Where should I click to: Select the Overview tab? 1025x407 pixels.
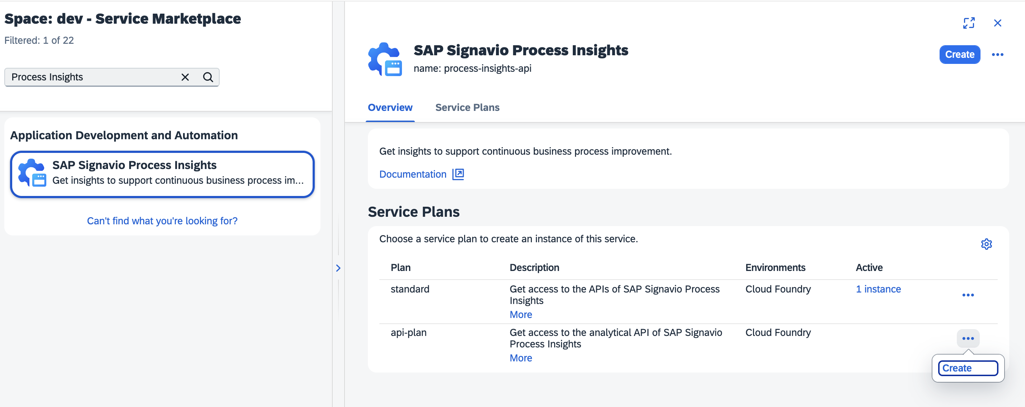pyautogui.click(x=390, y=107)
